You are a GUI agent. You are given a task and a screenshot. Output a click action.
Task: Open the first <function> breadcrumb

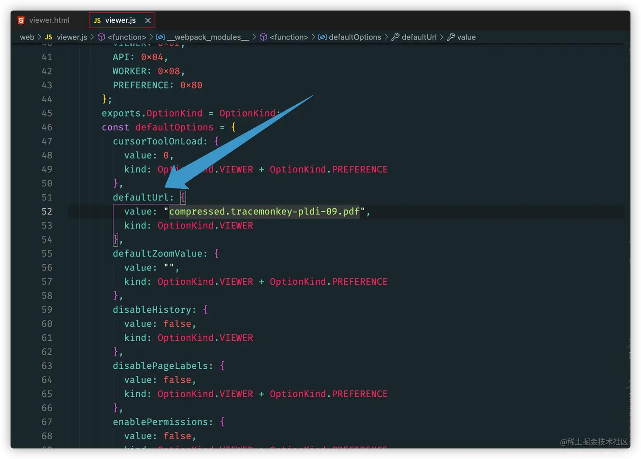click(127, 37)
